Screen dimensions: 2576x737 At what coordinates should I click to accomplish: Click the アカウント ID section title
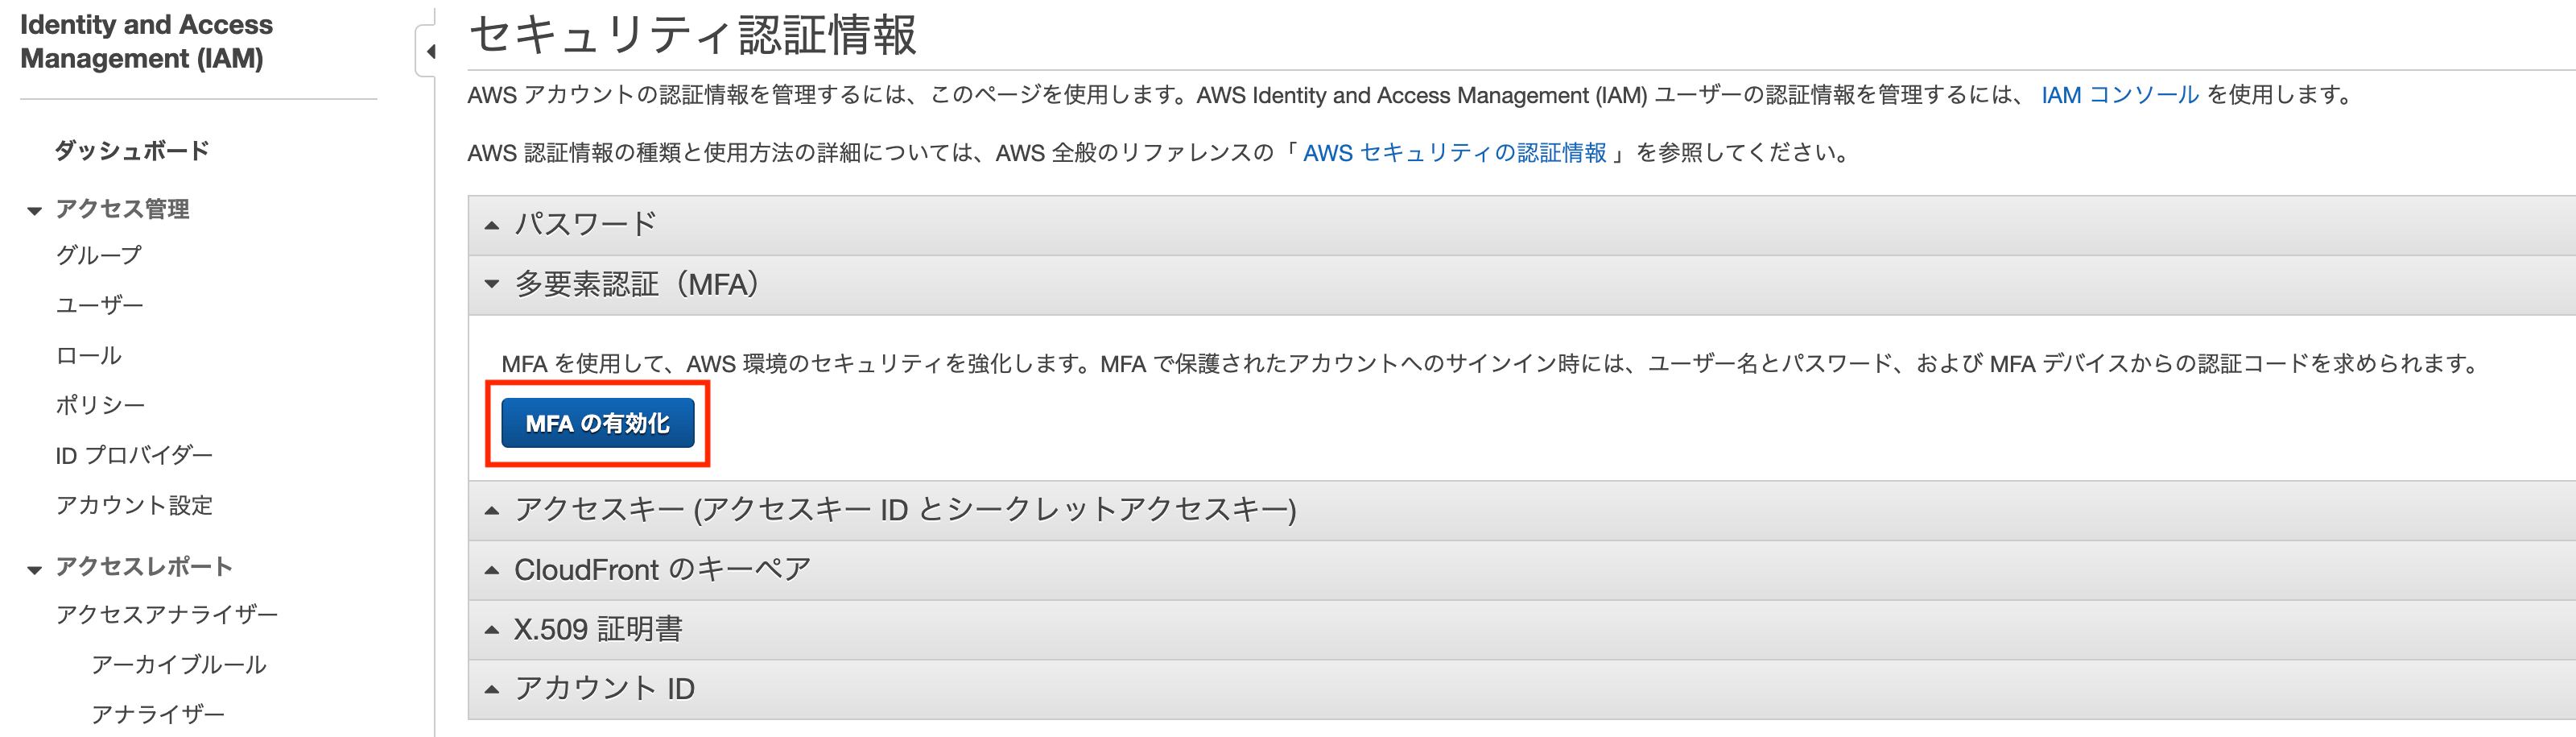click(x=604, y=688)
